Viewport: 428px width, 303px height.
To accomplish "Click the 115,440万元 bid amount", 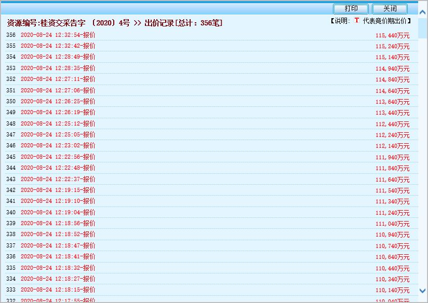I will pyautogui.click(x=392, y=36).
